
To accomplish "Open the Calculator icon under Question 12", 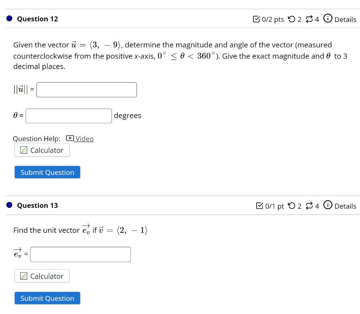I will pyautogui.click(x=25, y=150).
